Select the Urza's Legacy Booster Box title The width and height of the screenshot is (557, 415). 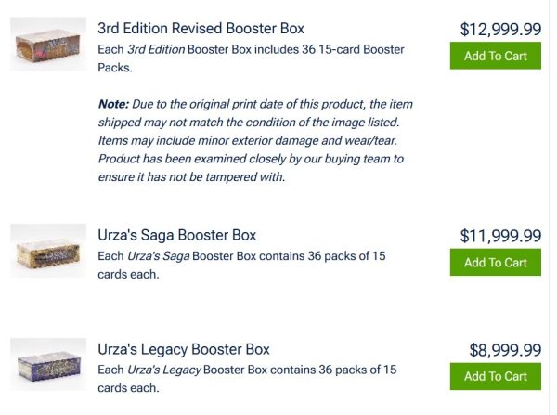[184, 349]
